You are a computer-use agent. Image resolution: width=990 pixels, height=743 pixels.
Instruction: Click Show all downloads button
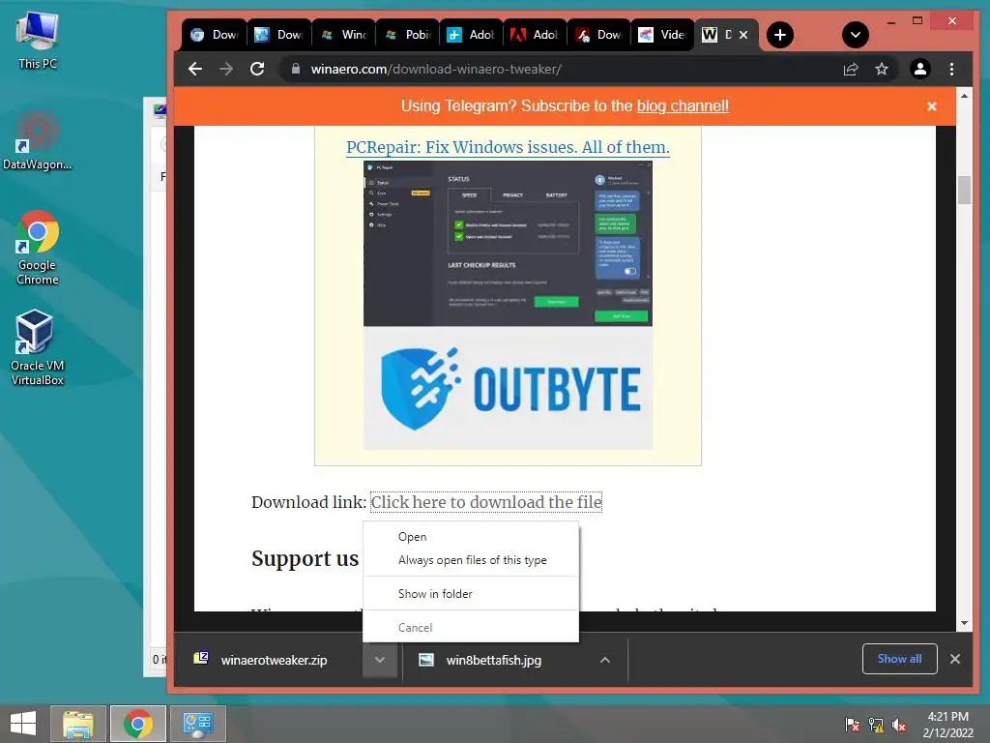coord(899,659)
